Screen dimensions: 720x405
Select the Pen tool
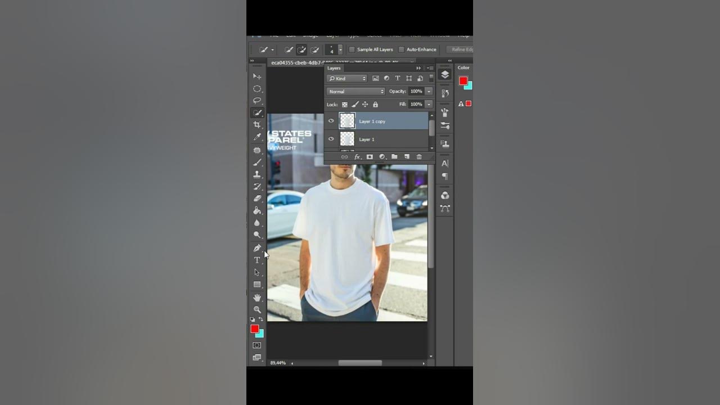click(x=257, y=248)
